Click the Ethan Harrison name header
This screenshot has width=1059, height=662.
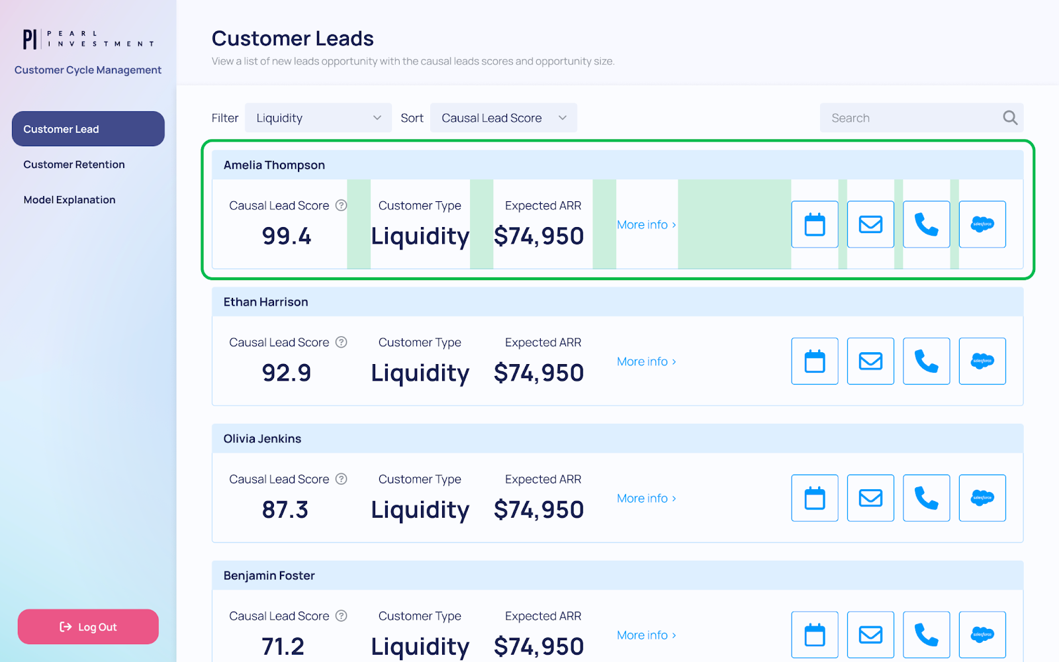click(618, 302)
